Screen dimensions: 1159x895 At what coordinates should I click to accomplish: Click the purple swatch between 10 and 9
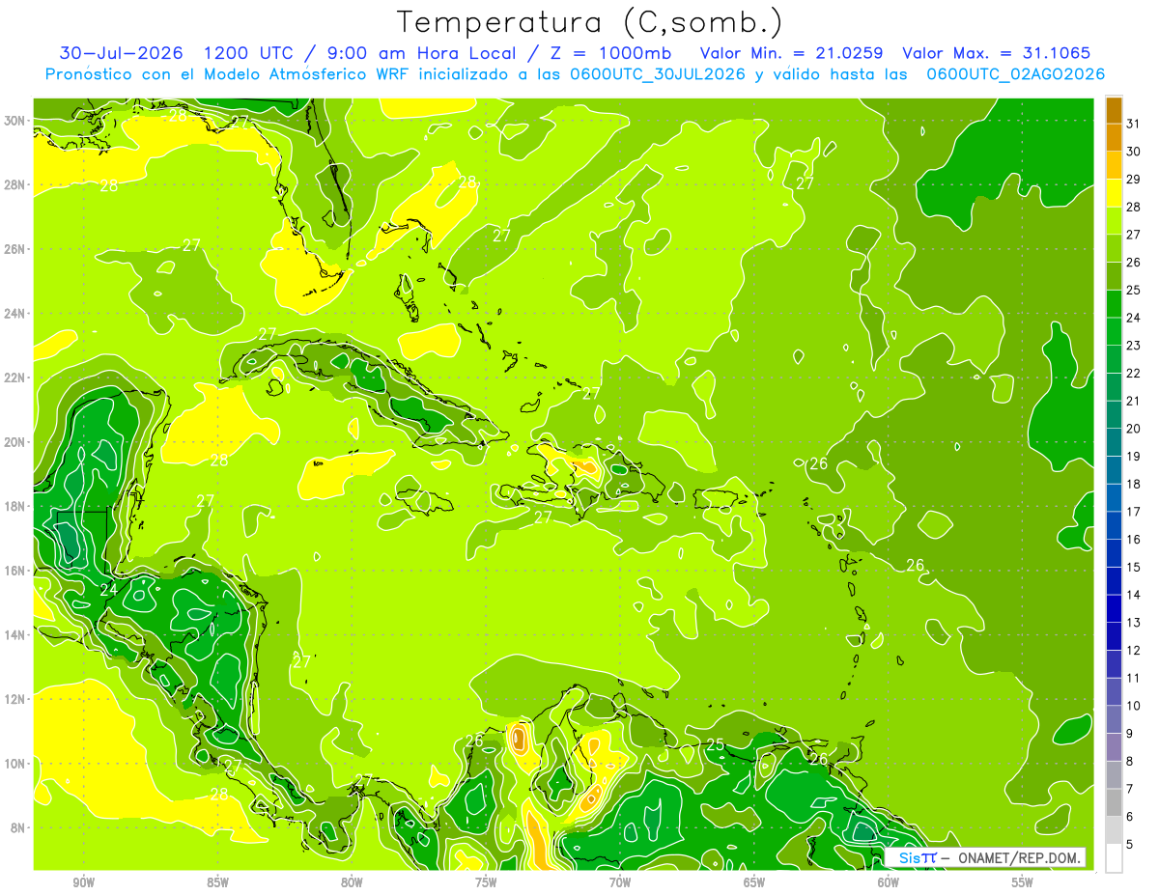(x=1114, y=720)
